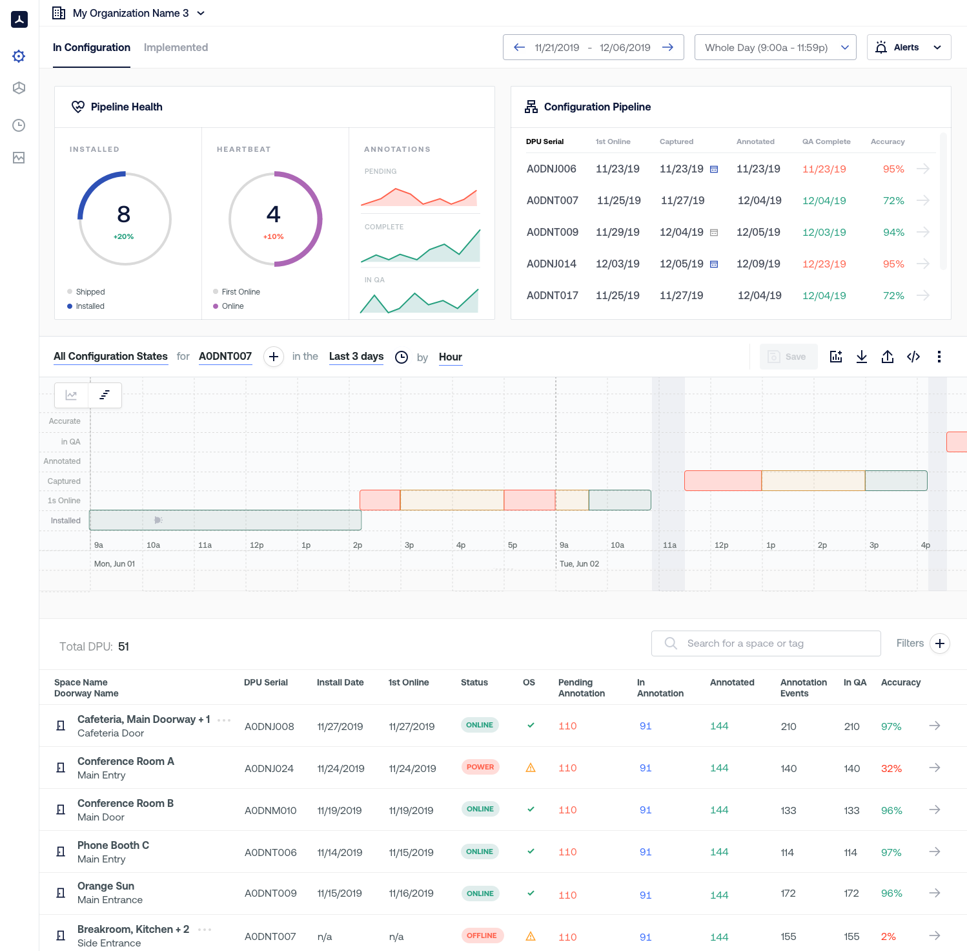This screenshot has width=967, height=951.
Task: Switch to the Implemented tab
Action: coord(176,47)
